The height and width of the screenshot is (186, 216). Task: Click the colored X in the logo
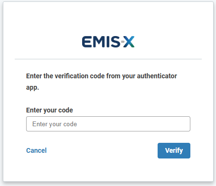129,42
